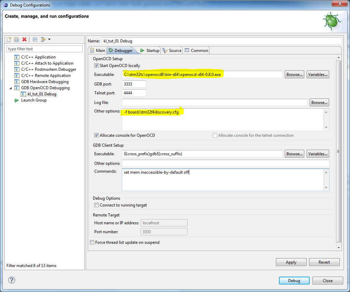This screenshot has height=292, width=350.
Task: Open the launch configuration filtering options
Action: (x=42, y=39)
